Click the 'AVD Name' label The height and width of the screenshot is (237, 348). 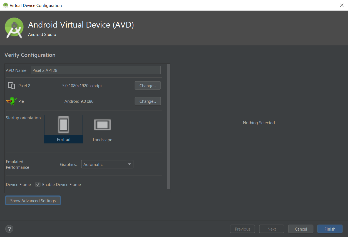click(16, 70)
